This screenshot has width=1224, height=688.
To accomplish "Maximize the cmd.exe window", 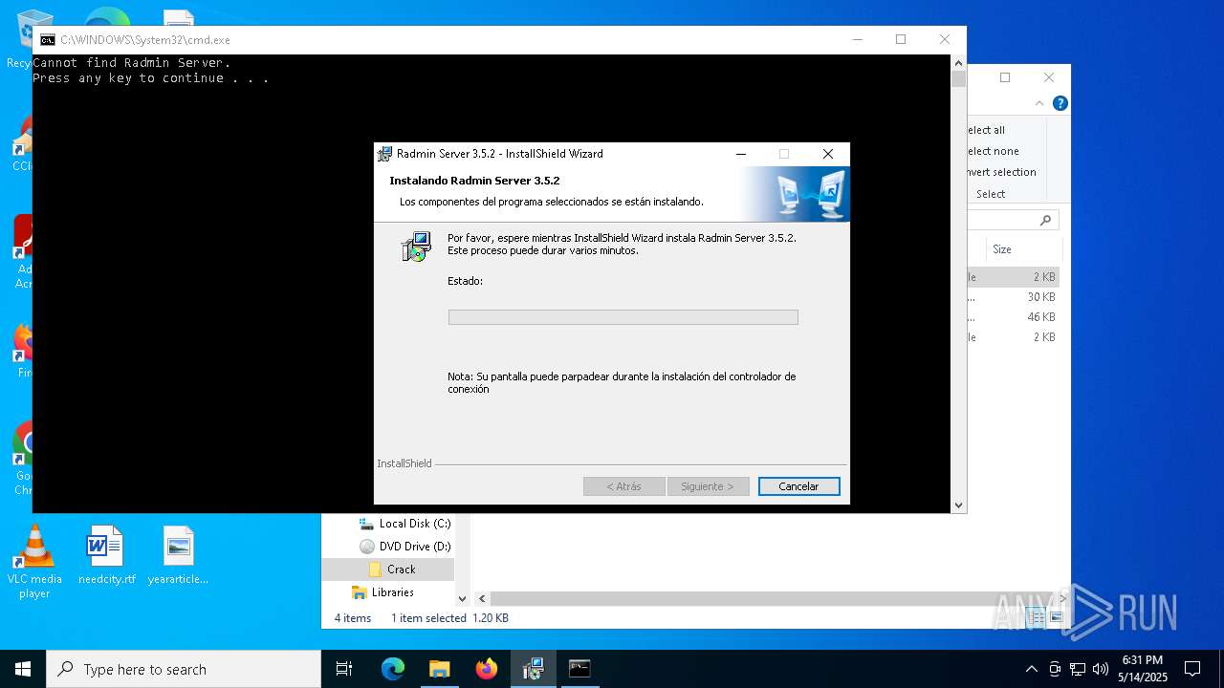I will click(900, 39).
